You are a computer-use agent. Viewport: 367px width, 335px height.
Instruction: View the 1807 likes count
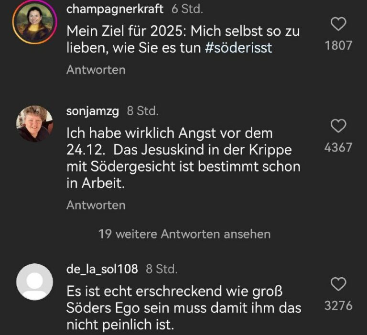[x=338, y=46]
